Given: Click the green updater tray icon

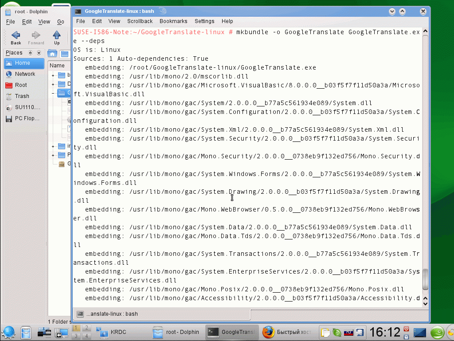Looking at the screenshot, I should (x=337, y=332).
